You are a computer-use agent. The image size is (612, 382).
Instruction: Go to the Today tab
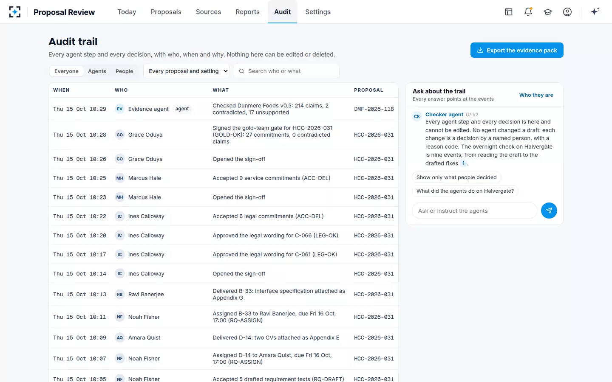pyautogui.click(x=127, y=12)
